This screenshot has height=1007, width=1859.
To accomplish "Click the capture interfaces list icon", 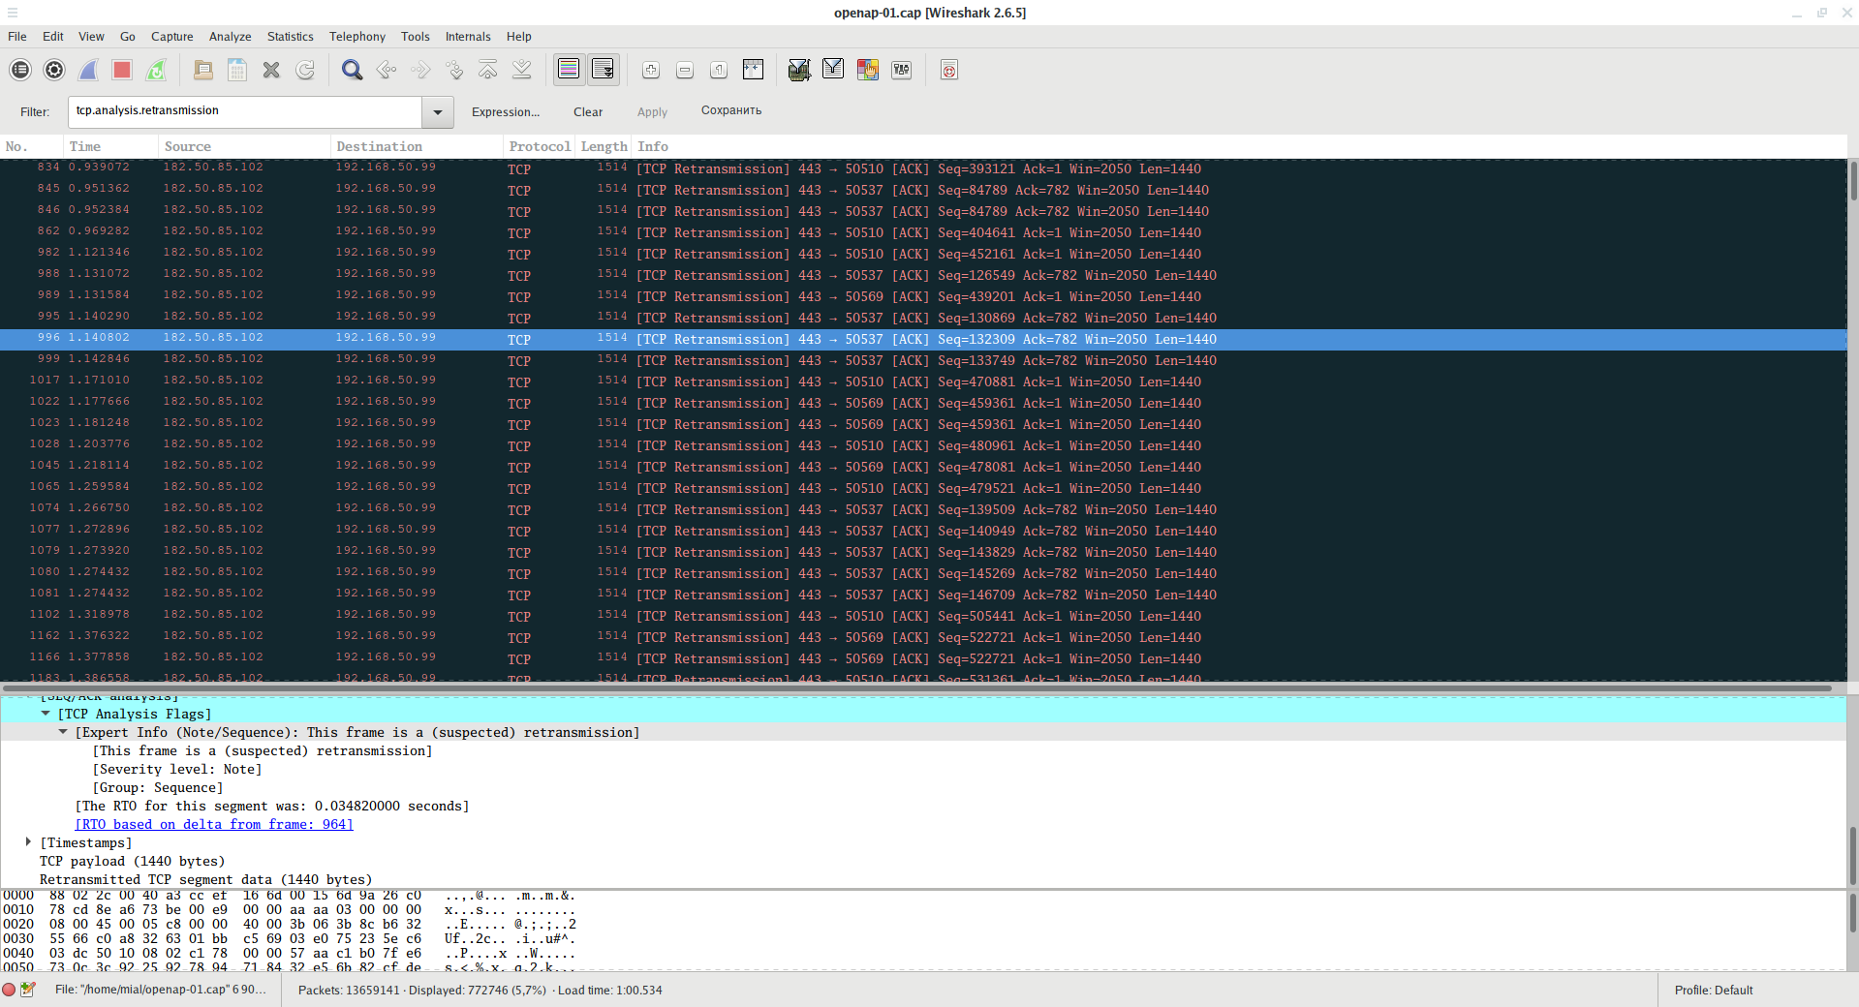I will click(x=20, y=70).
